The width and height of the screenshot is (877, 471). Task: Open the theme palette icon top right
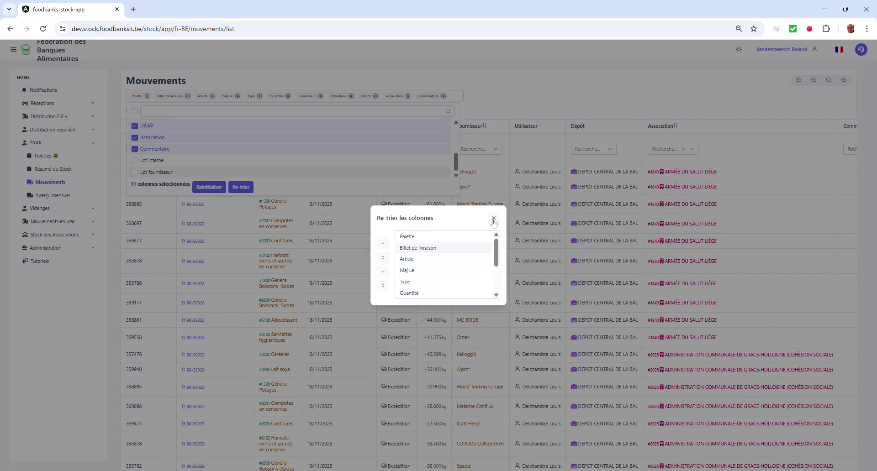tap(861, 49)
